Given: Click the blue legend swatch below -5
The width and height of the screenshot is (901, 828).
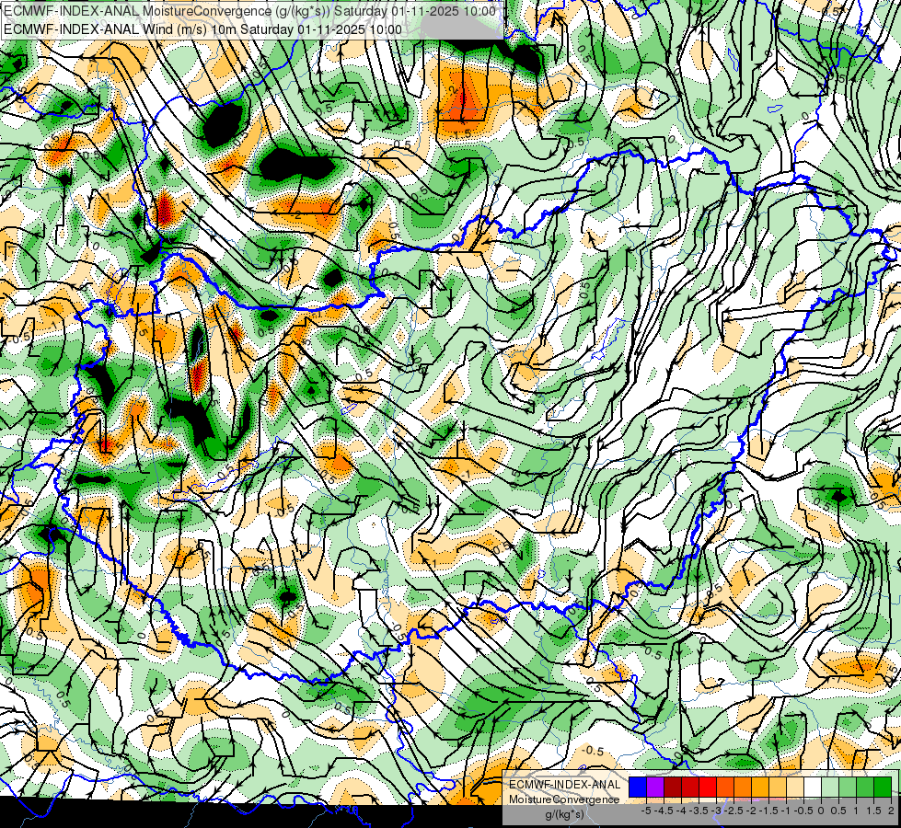Looking at the screenshot, I should coord(638,787).
